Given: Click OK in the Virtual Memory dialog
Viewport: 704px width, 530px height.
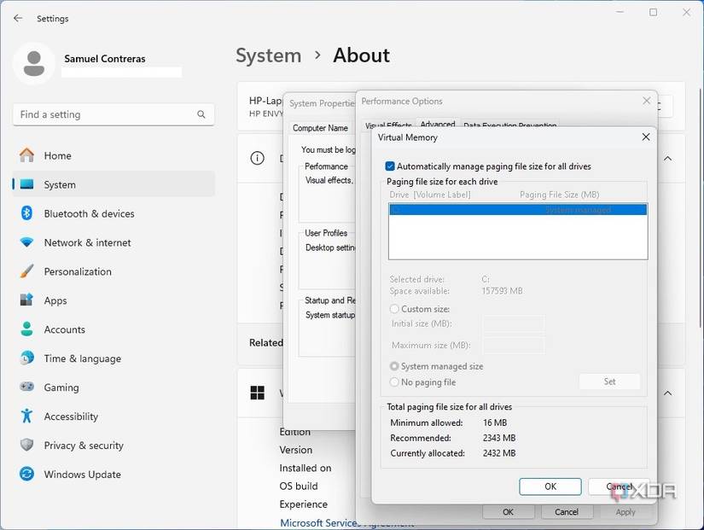Looking at the screenshot, I should pos(550,486).
